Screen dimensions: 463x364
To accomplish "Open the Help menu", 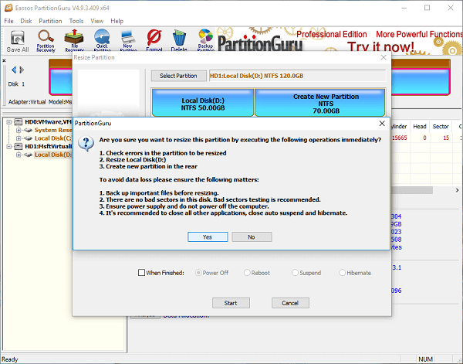I will [x=117, y=21].
